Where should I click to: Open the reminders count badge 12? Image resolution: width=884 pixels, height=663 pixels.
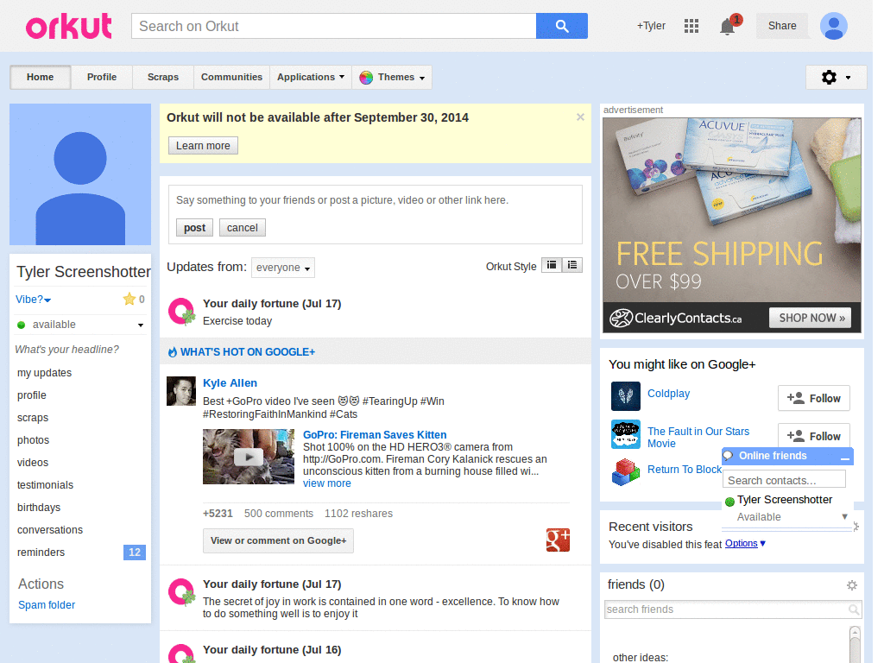(x=134, y=552)
